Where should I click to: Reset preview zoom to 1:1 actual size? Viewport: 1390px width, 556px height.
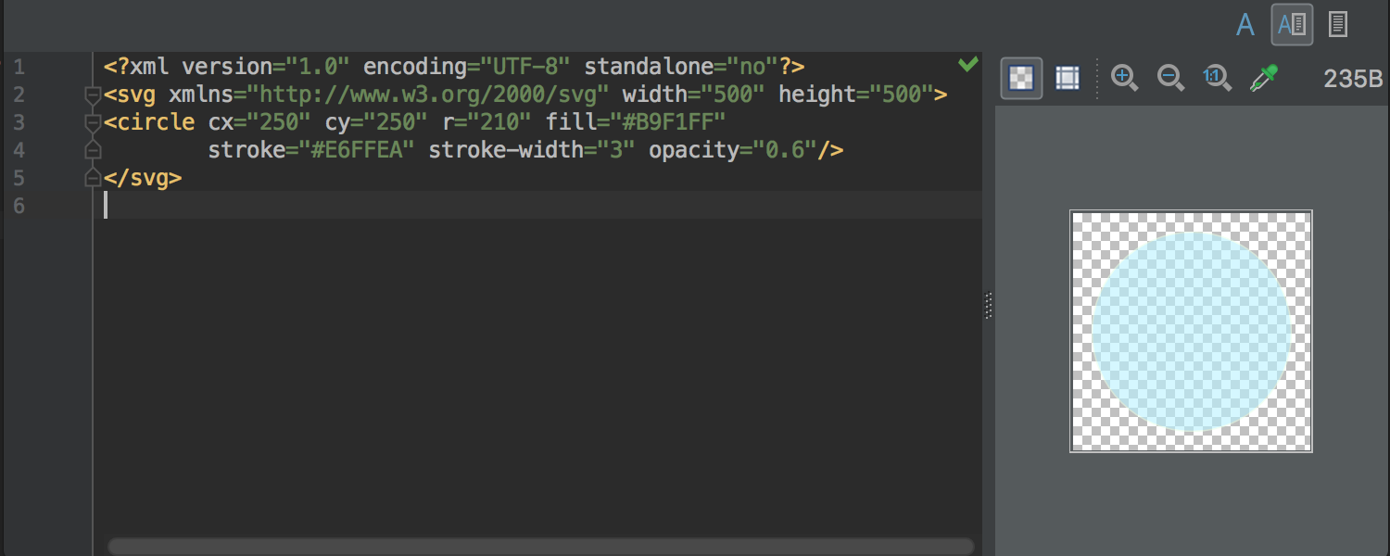1217,78
